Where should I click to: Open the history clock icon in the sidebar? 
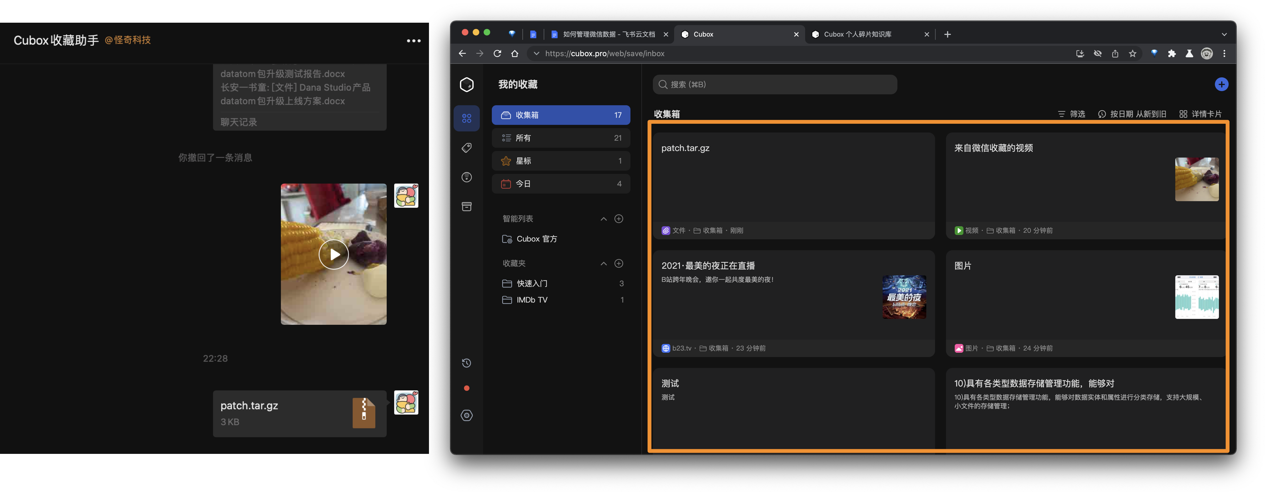click(466, 363)
